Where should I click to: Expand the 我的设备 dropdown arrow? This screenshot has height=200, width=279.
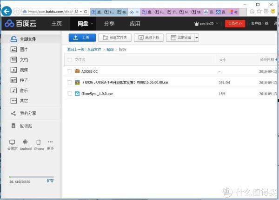(x=197, y=38)
